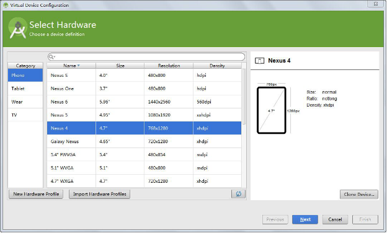
Task: Sort by the Density column header
Action: (217, 66)
